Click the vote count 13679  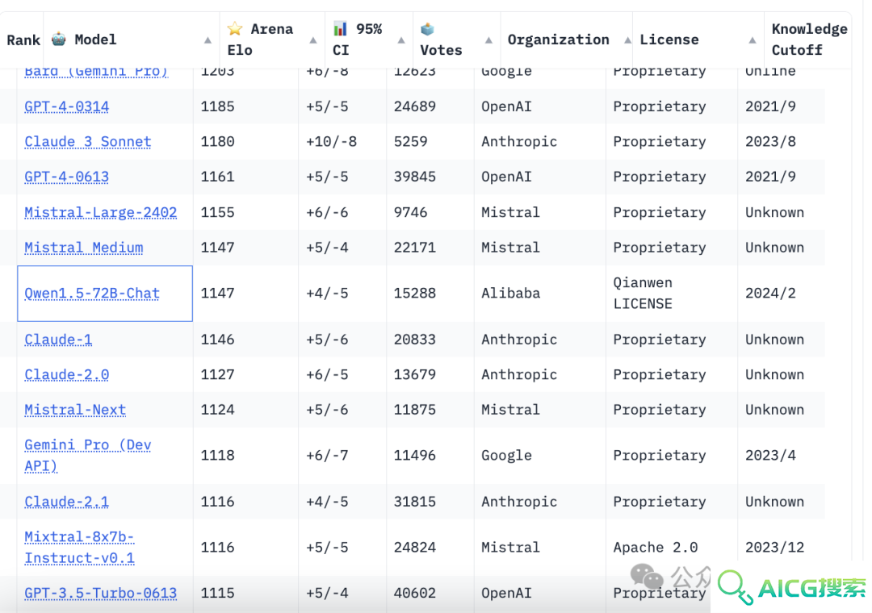coord(415,374)
